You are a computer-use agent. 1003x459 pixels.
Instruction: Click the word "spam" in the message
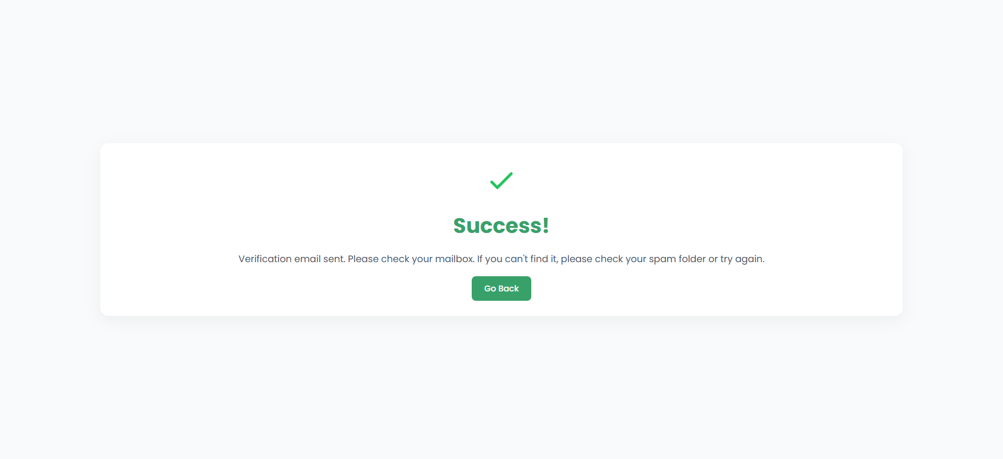(x=662, y=259)
